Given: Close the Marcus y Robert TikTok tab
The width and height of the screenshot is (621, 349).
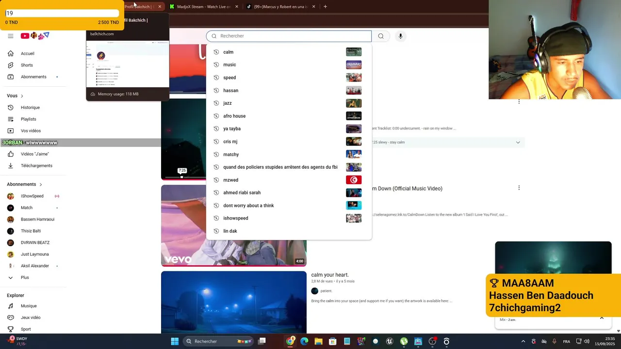Looking at the screenshot, I should point(314,7).
